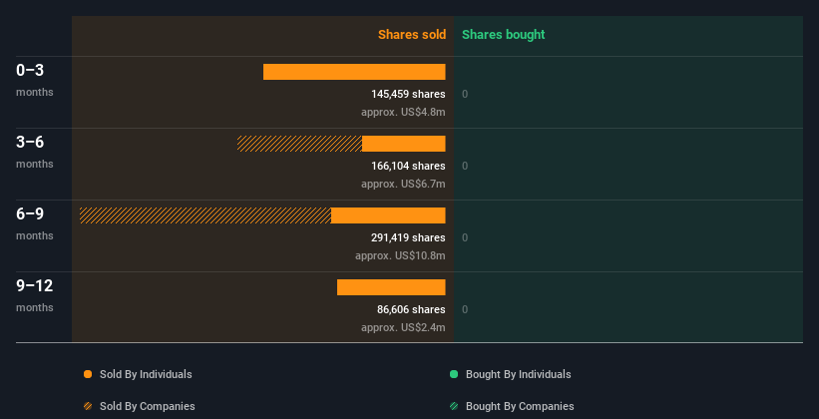Click the 86,606 shares value
This screenshot has height=419, width=819.
tap(411, 310)
